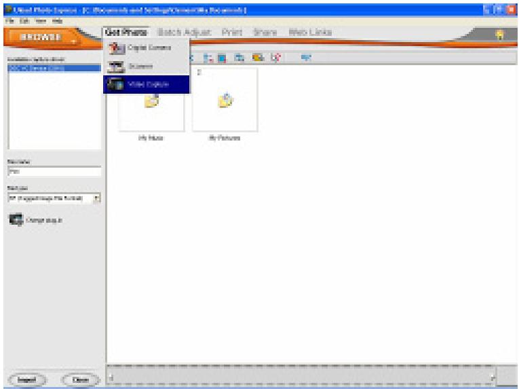Choose Video Capture from the Get Photo menu
The image size is (519, 389).
tap(147, 84)
